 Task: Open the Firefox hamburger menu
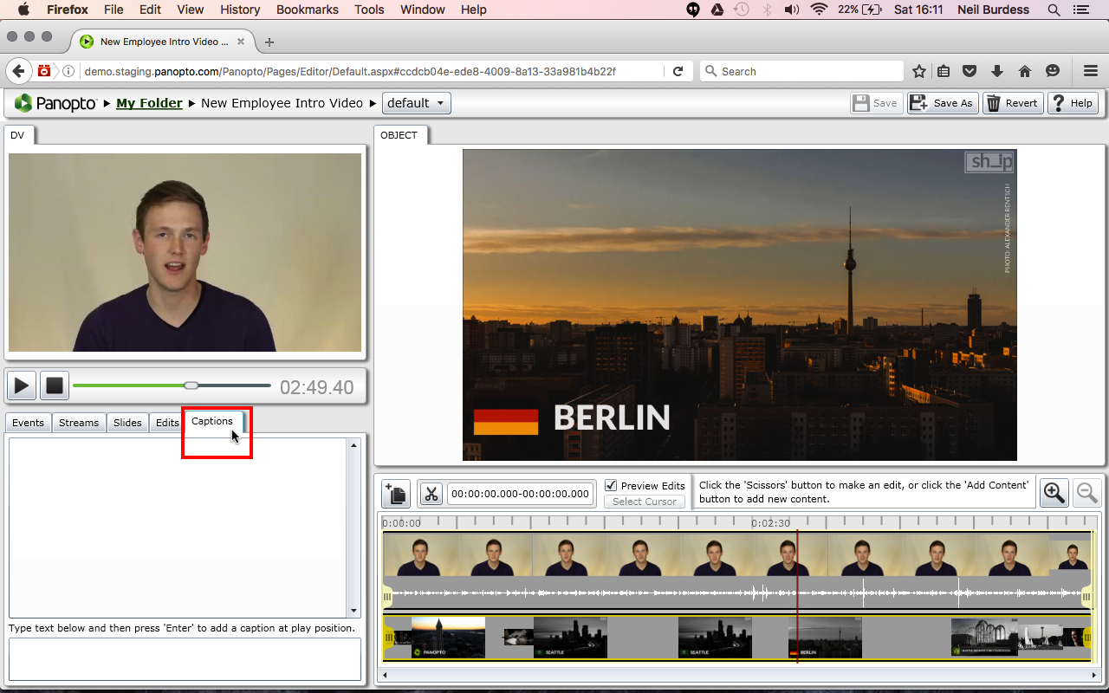pyautogui.click(x=1091, y=71)
